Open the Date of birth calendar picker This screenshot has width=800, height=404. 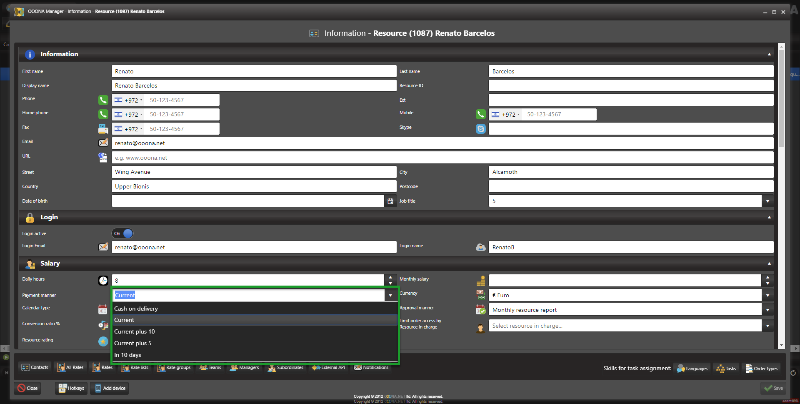(390, 201)
